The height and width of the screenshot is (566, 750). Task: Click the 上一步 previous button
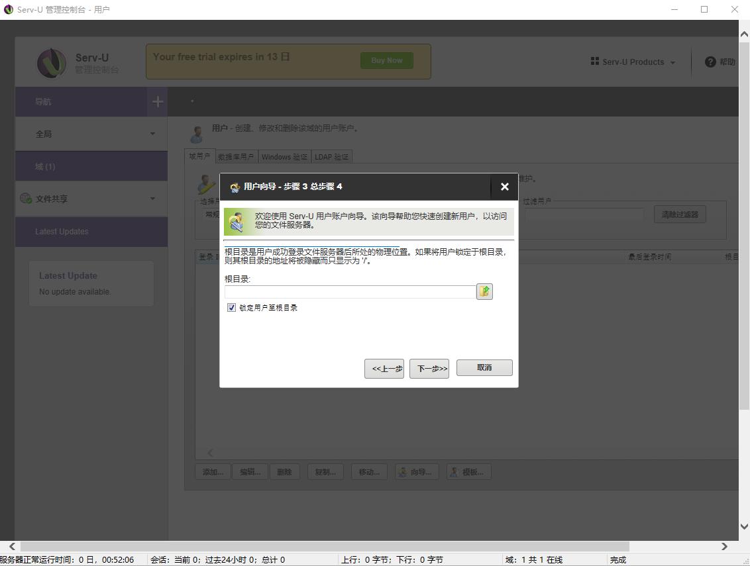pyautogui.click(x=384, y=369)
